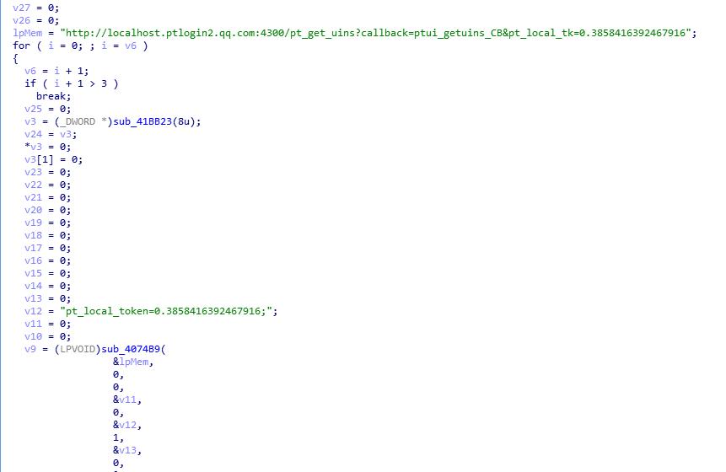This screenshot has height=472, width=726.
Task: Open function sub_41BB23 reference
Action: [143, 121]
